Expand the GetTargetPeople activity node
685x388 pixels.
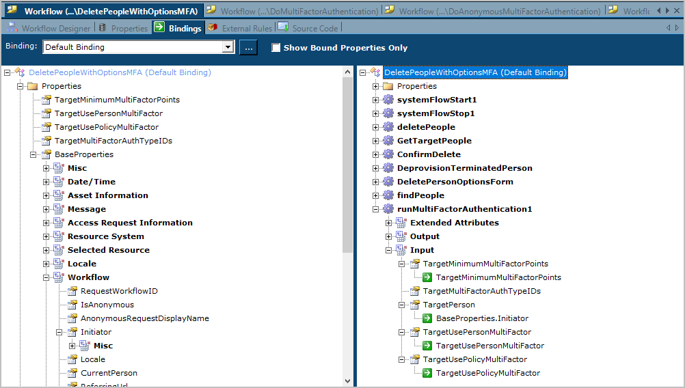pos(375,141)
